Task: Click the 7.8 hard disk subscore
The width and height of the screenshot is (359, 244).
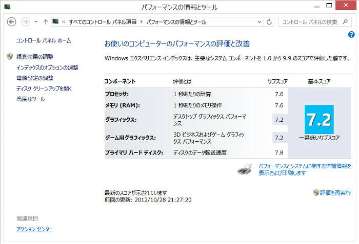Action: 279,152
